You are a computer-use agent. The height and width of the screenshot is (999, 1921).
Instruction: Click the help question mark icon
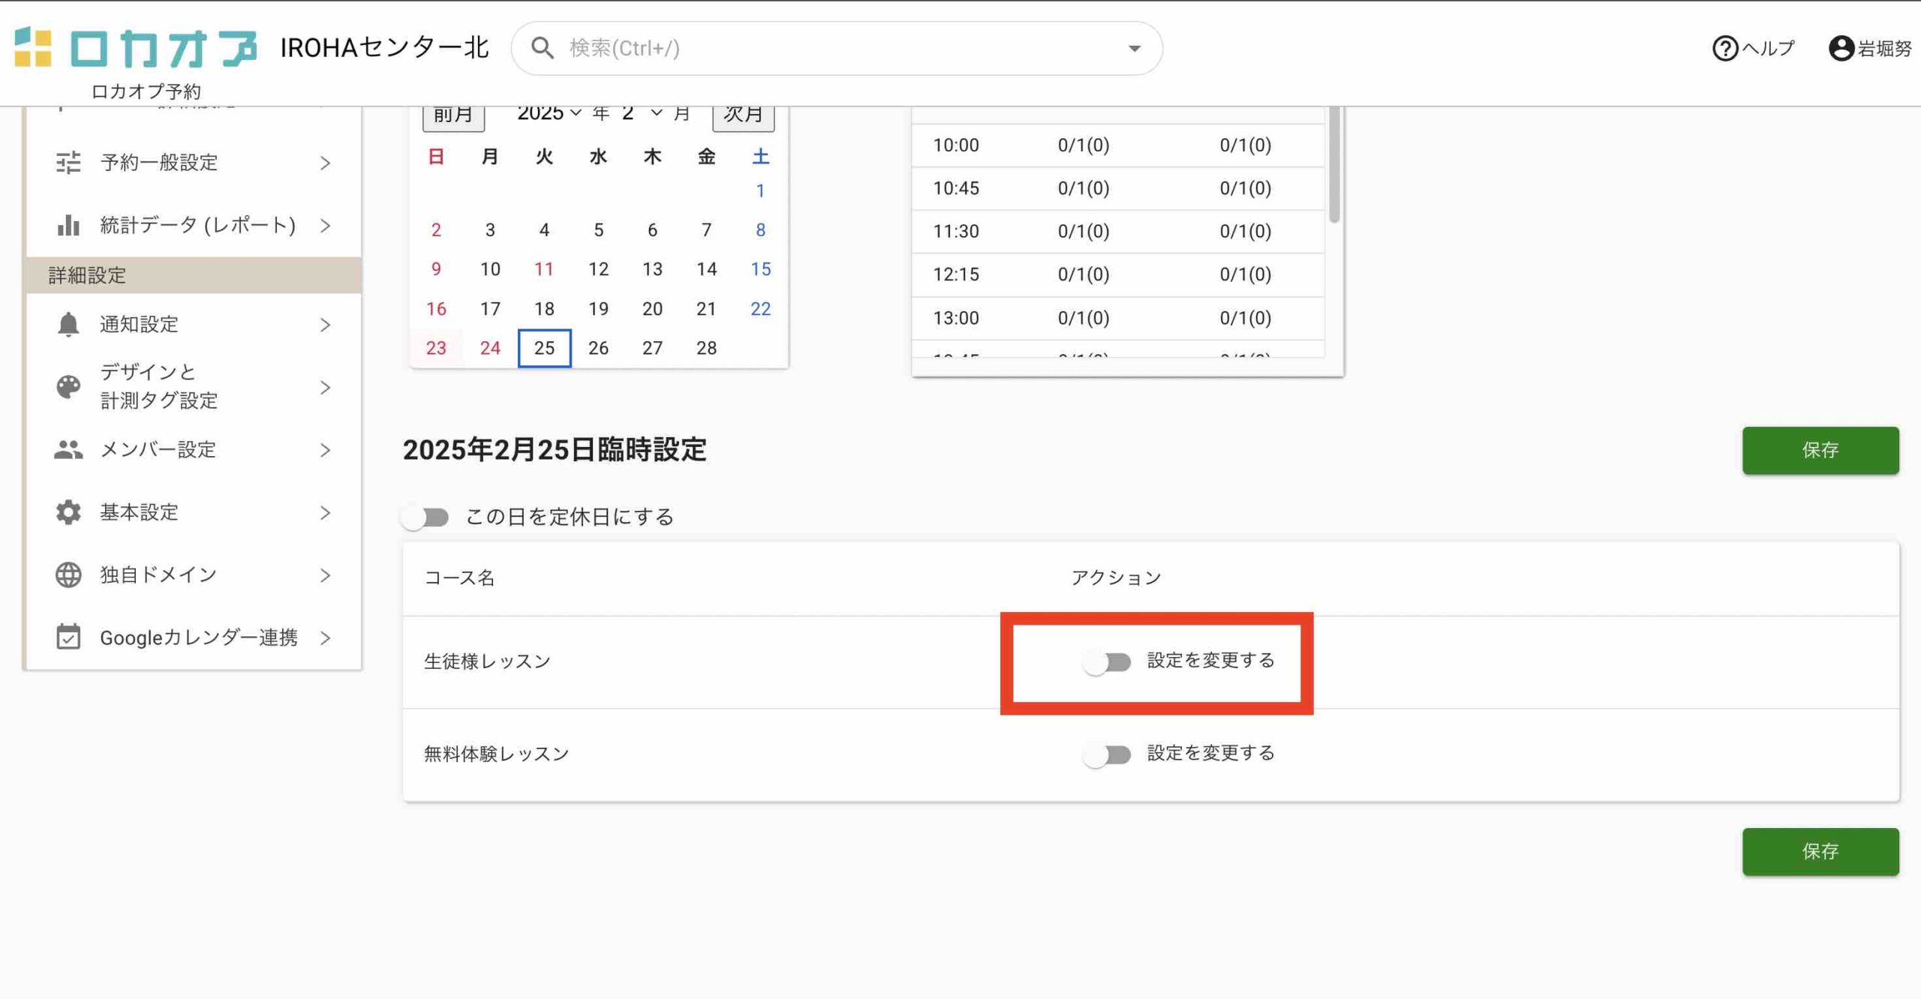pyautogui.click(x=1724, y=49)
